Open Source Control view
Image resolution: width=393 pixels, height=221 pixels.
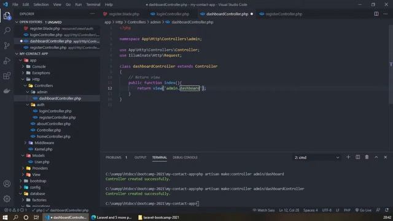(7, 45)
